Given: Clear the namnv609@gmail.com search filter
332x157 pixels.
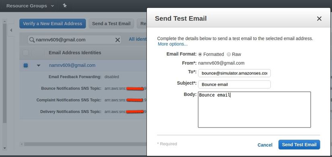Looking at the screenshot, I should click(118, 40).
